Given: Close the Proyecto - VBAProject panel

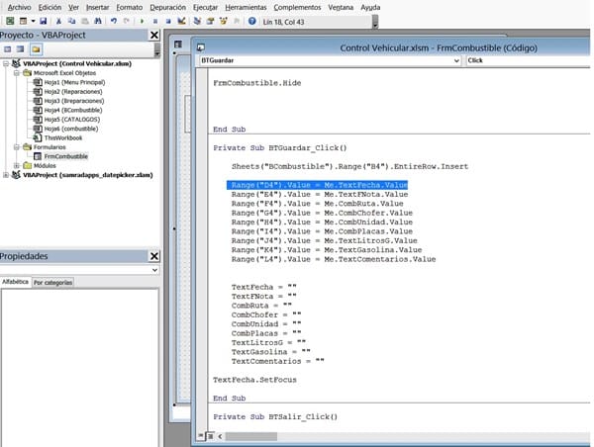Looking at the screenshot, I should click(x=153, y=36).
